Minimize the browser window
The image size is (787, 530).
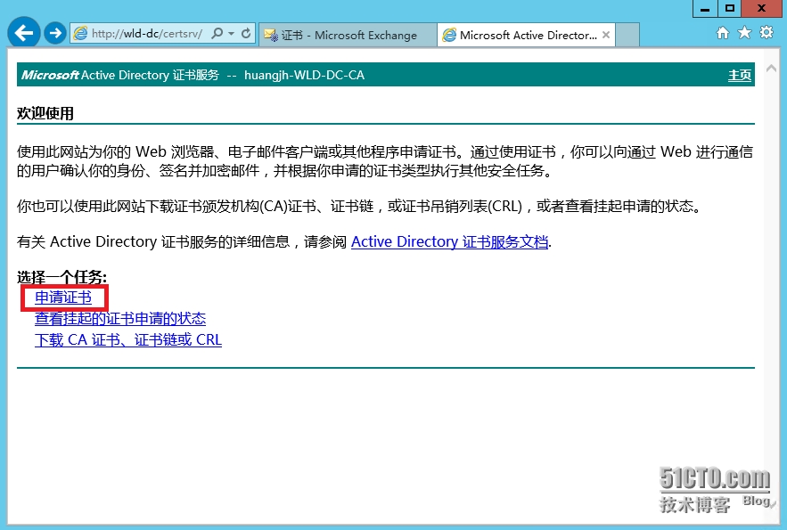(705, 9)
